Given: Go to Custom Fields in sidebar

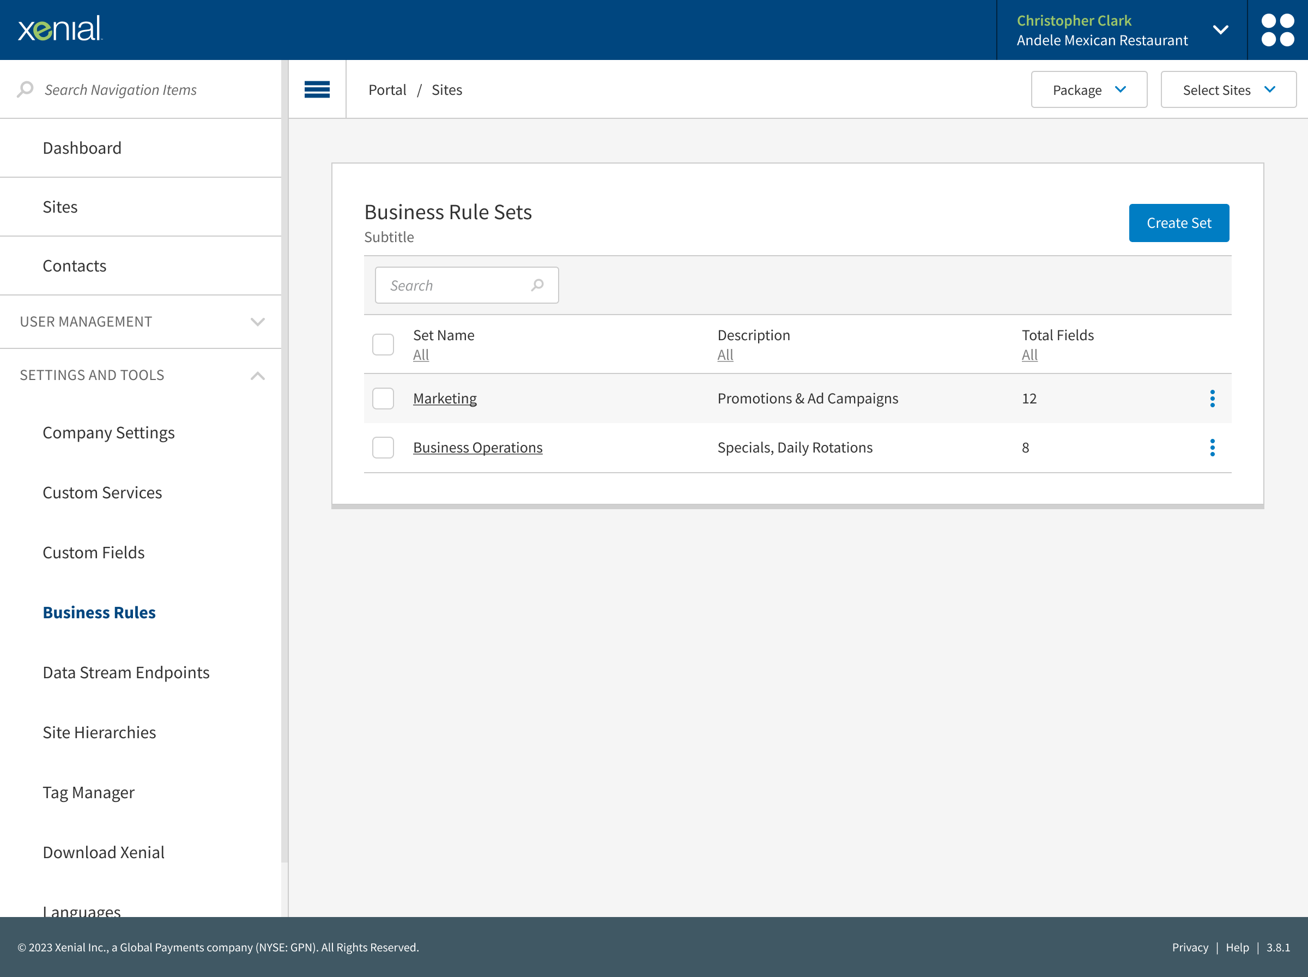Looking at the screenshot, I should (x=93, y=552).
